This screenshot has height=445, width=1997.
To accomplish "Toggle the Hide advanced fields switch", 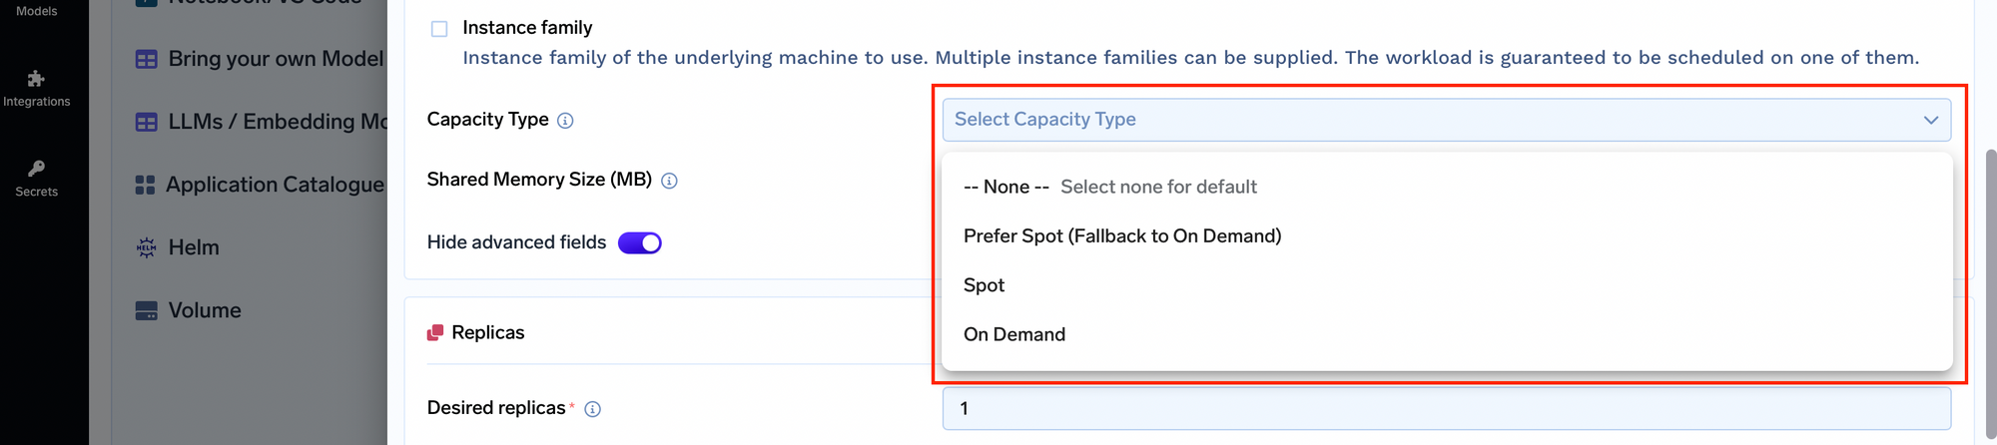I will tap(639, 242).
